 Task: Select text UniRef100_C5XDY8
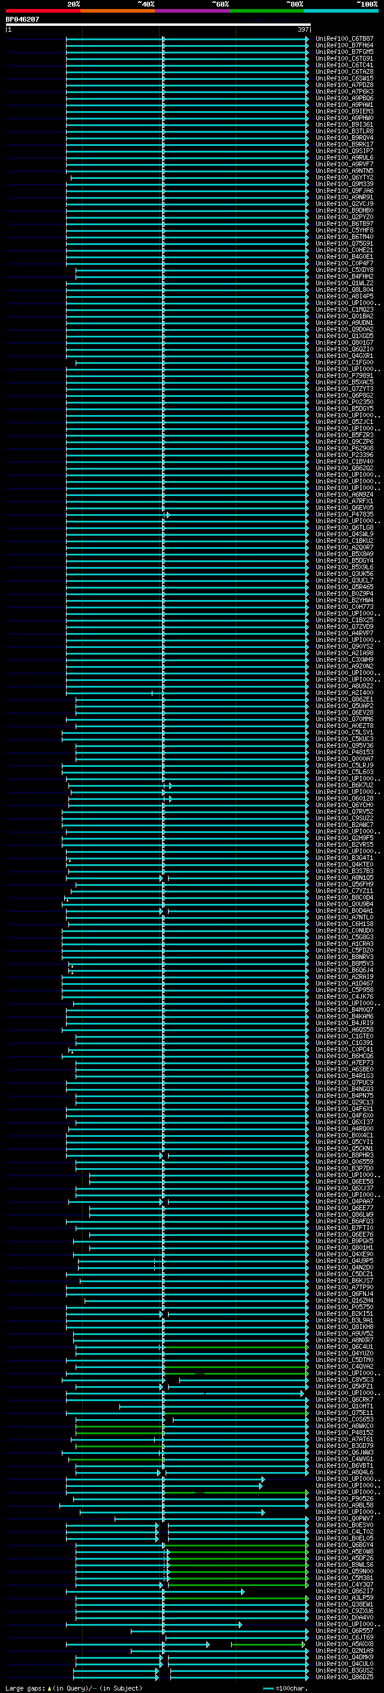pyautogui.click(x=344, y=270)
